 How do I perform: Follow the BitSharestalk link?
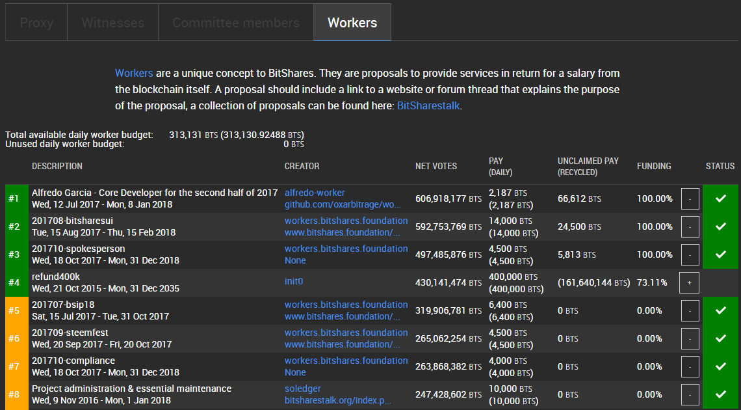pos(428,106)
